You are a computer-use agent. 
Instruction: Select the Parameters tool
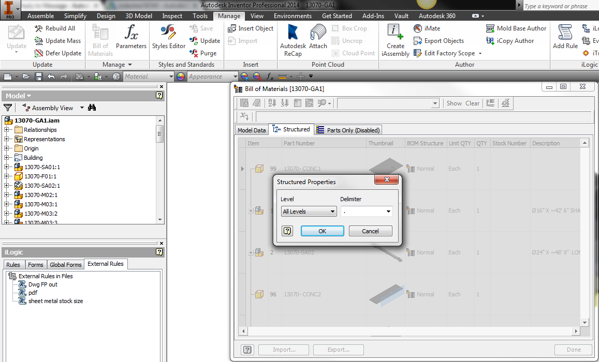[x=131, y=39]
